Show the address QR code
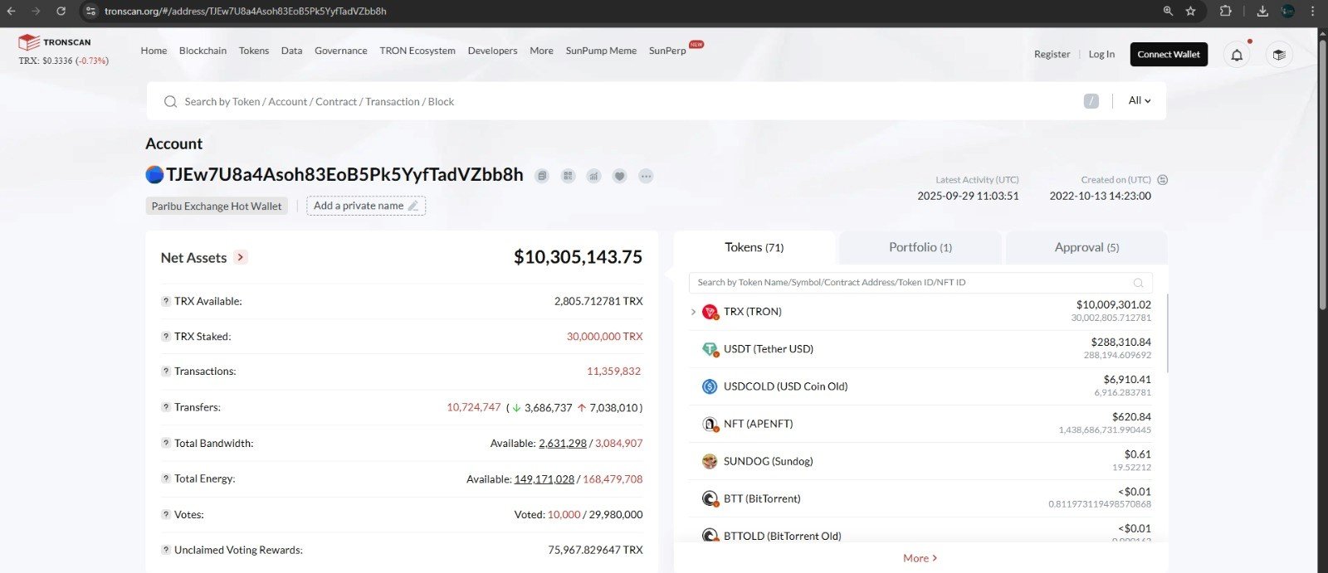 (568, 176)
